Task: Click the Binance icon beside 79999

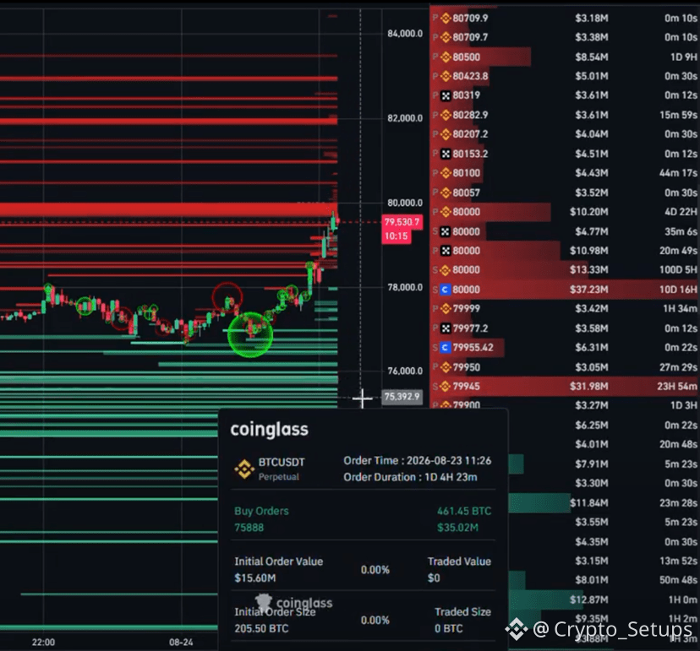Action: click(446, 308)
